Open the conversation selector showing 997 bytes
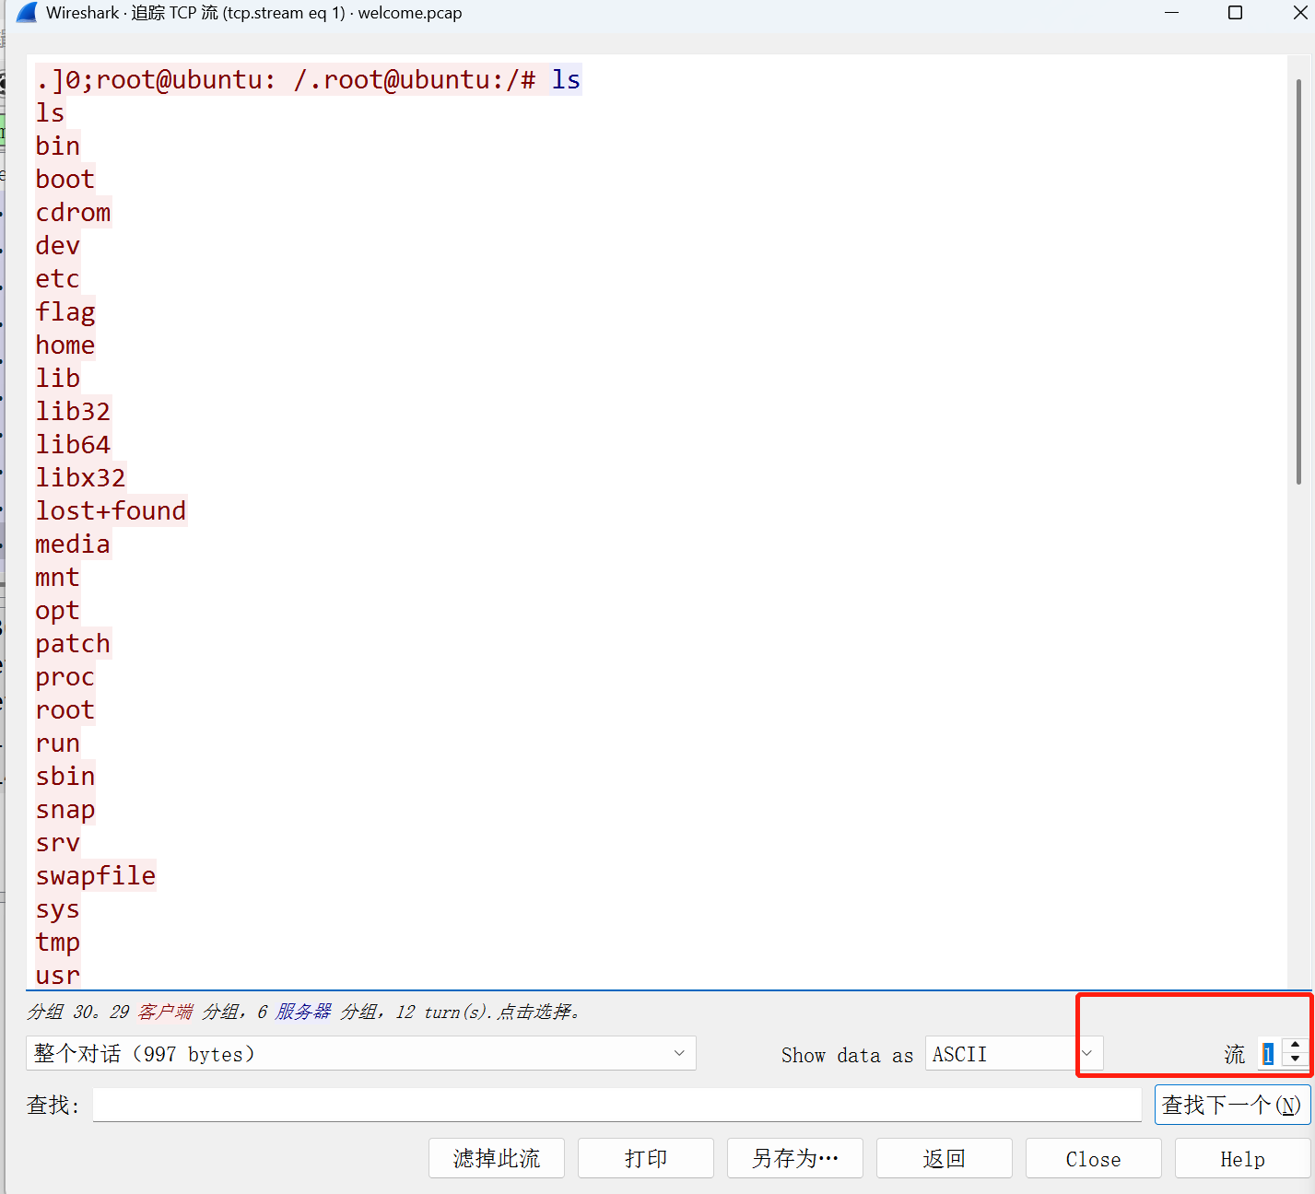This screenshot has height=1194, width=1315. (x=361, y=1053)
